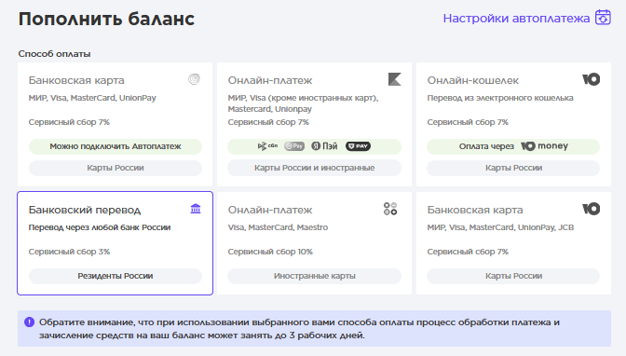Click the Можно подключить Автоплатеж badge
The height and width of the screenshot is (356, 626).
pos(115,146)
